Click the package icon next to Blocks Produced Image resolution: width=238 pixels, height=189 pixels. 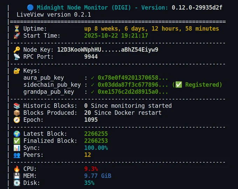tap(17, 113)
